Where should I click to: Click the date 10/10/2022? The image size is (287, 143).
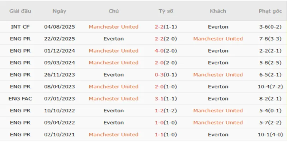tap(59, 110)
